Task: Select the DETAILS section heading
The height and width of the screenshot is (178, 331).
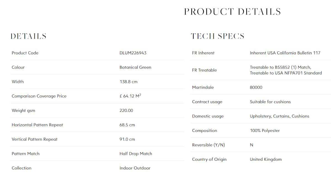Action: pos(28,36)
